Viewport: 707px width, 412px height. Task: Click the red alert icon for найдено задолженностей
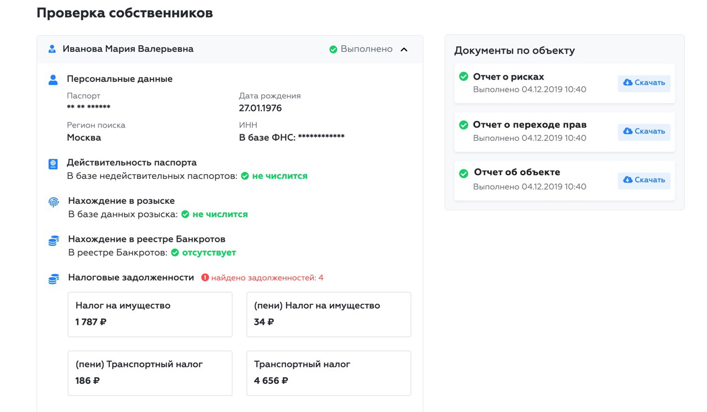205,278
